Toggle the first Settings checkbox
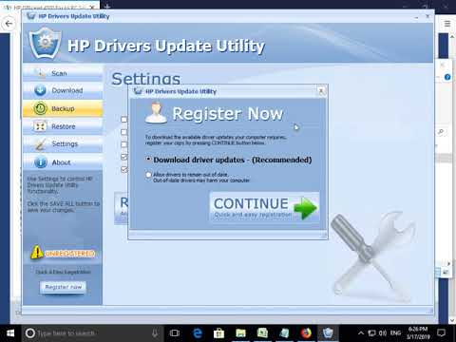The image size is (456, 342). [x=124, y=120]
